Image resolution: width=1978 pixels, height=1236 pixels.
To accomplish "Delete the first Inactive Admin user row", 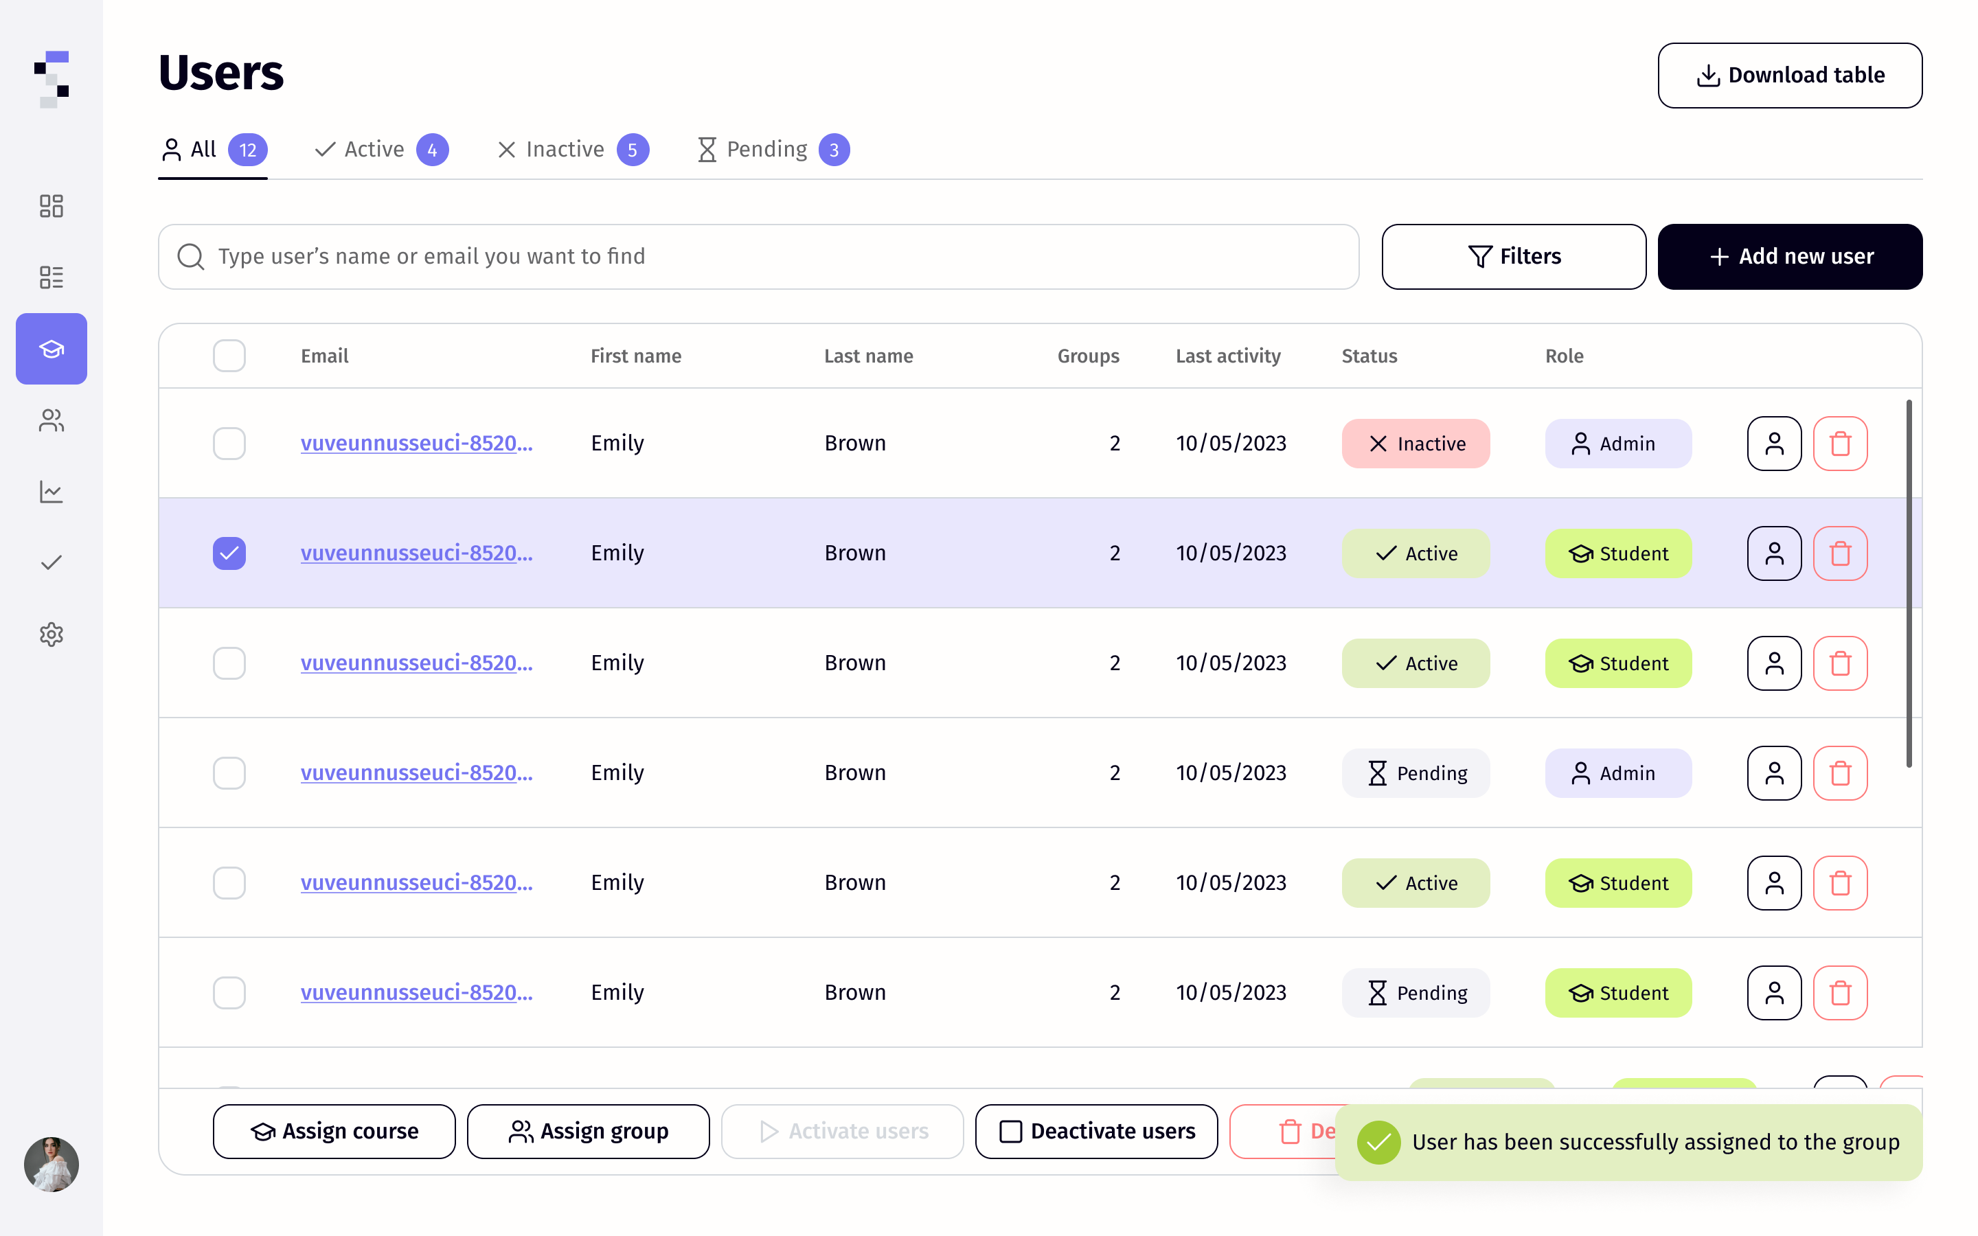I will pos(1839,444).
